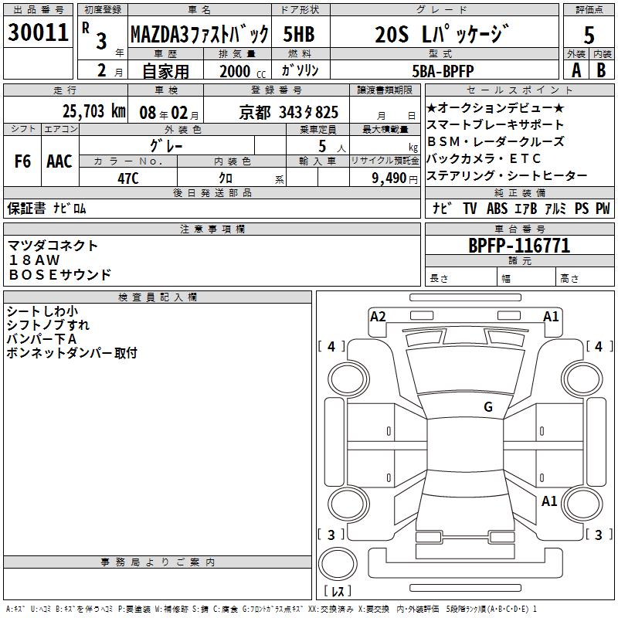Select the TV equipment item

(x=470, y=208)
